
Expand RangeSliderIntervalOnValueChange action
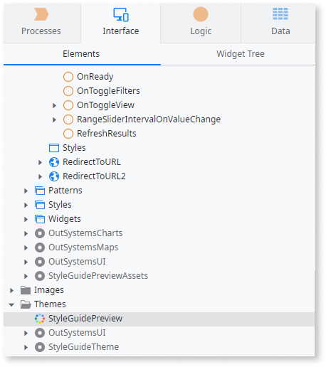point(54,119)
